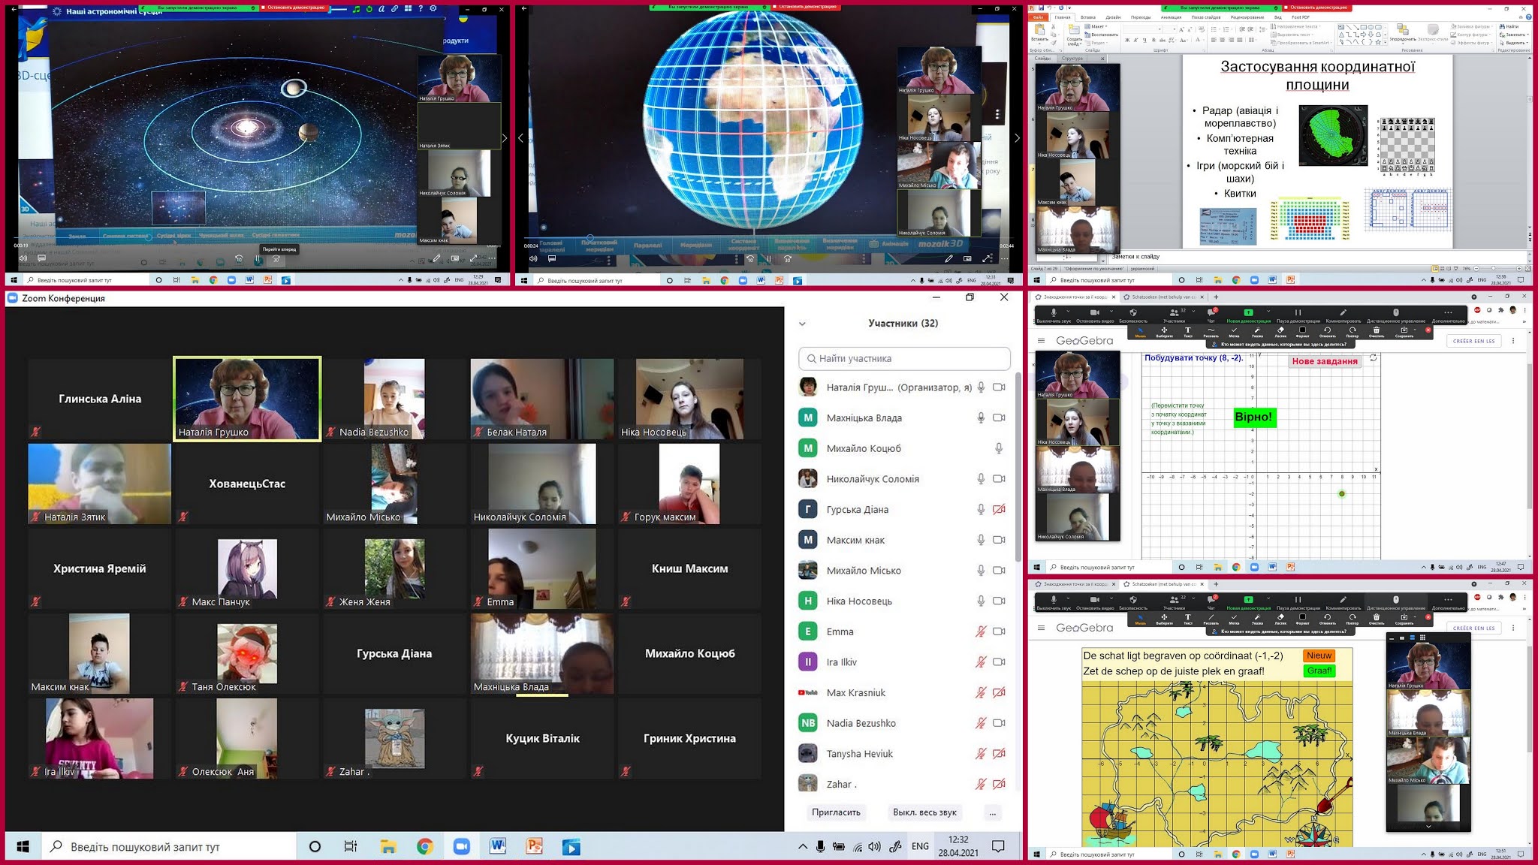Click the Пригласить button
Screen dimensions: 1538x865
pyautogui.click(x=836, y=812)
